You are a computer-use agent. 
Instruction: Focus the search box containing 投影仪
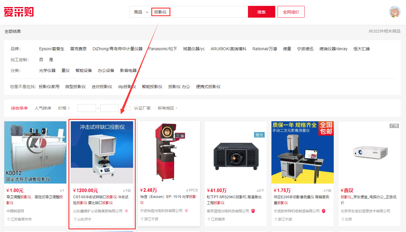(199, 12)
